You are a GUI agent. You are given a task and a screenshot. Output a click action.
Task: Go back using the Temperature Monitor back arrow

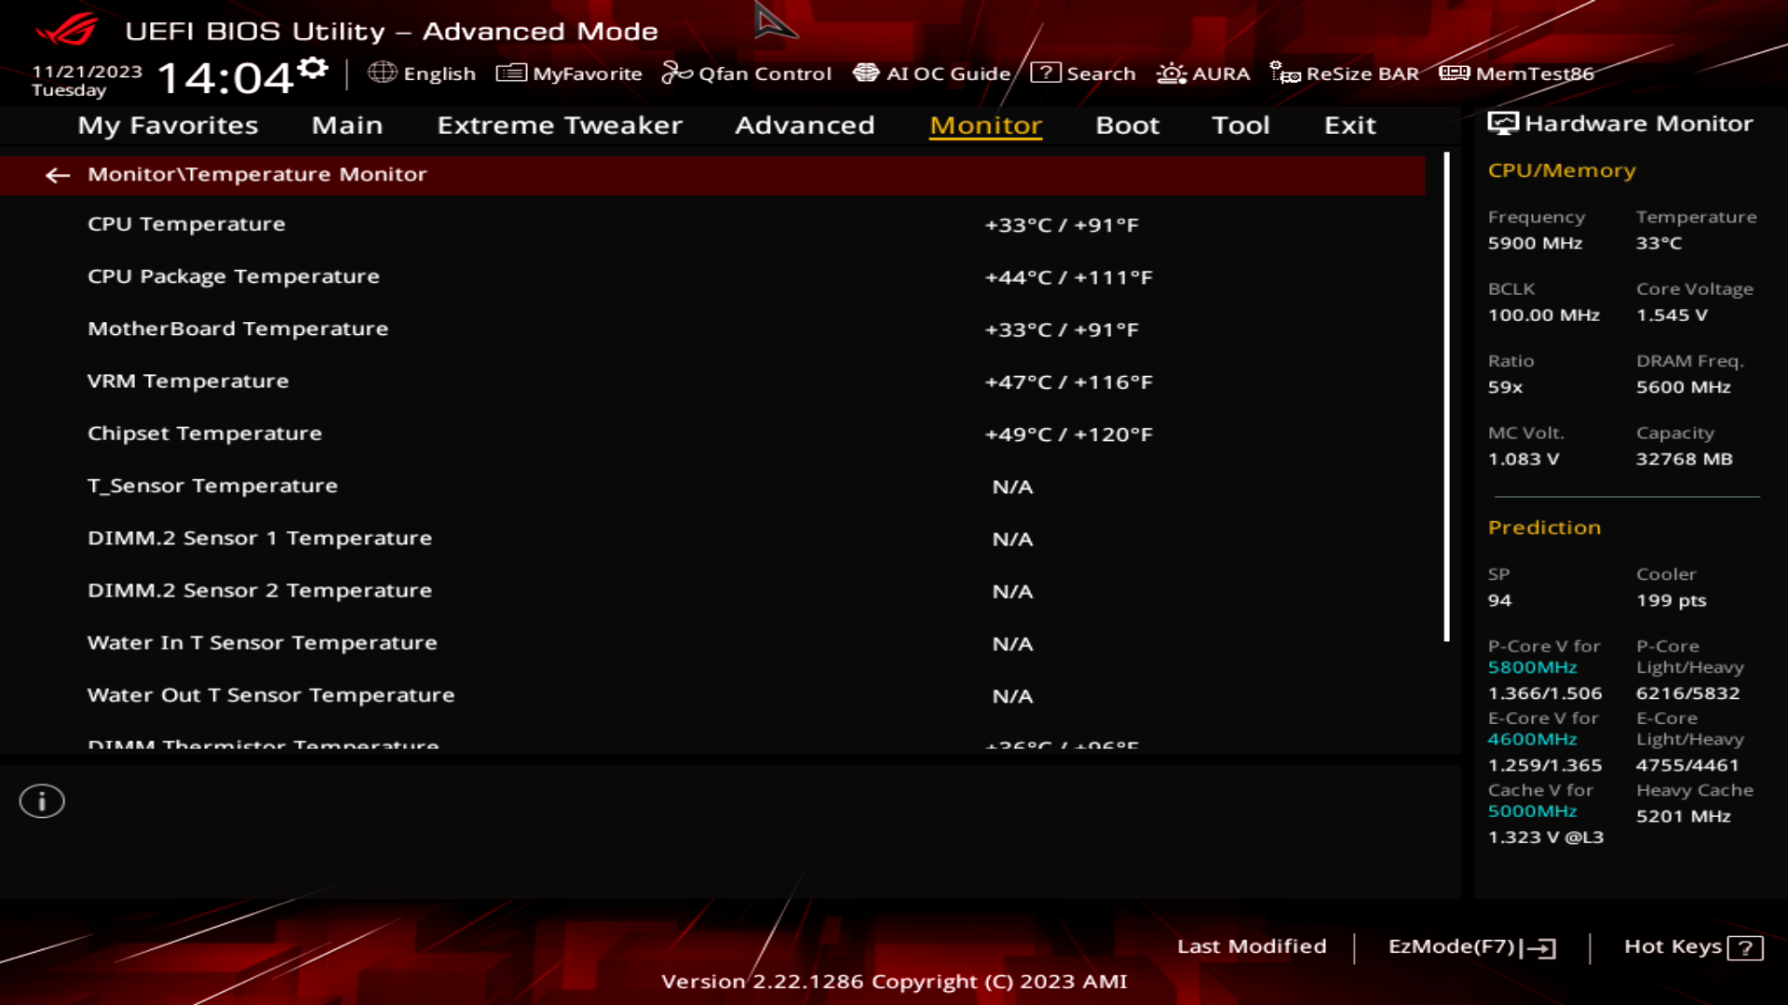[x=59, y=175]
